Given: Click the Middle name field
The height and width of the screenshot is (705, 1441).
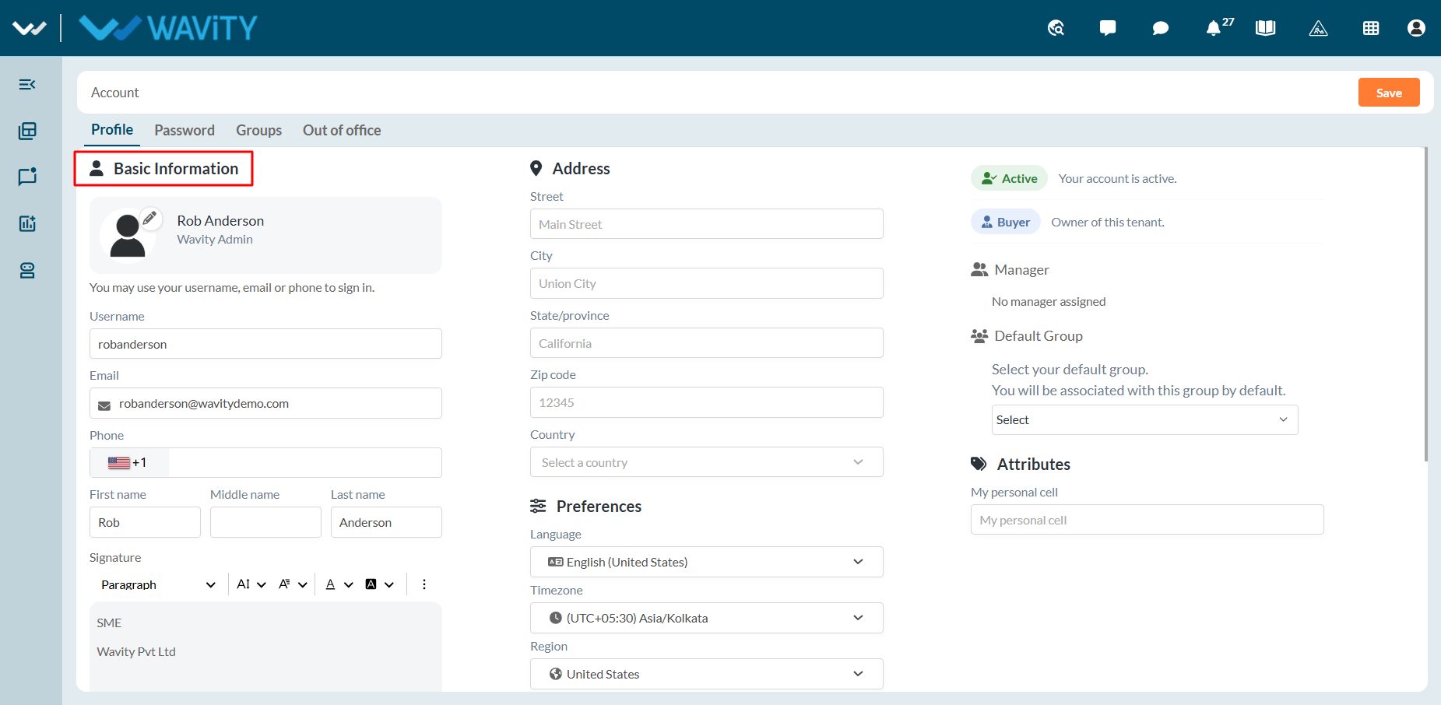Looking at the screenshot, I should point(265,522).
